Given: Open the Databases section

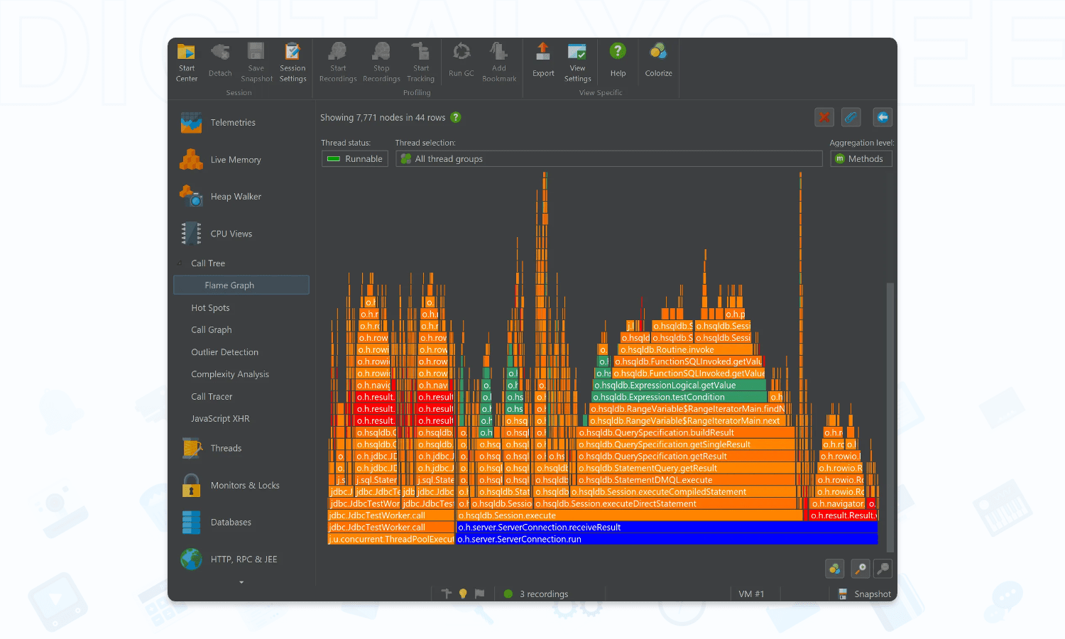Looking at the screenshot, I should click(241, 523).
